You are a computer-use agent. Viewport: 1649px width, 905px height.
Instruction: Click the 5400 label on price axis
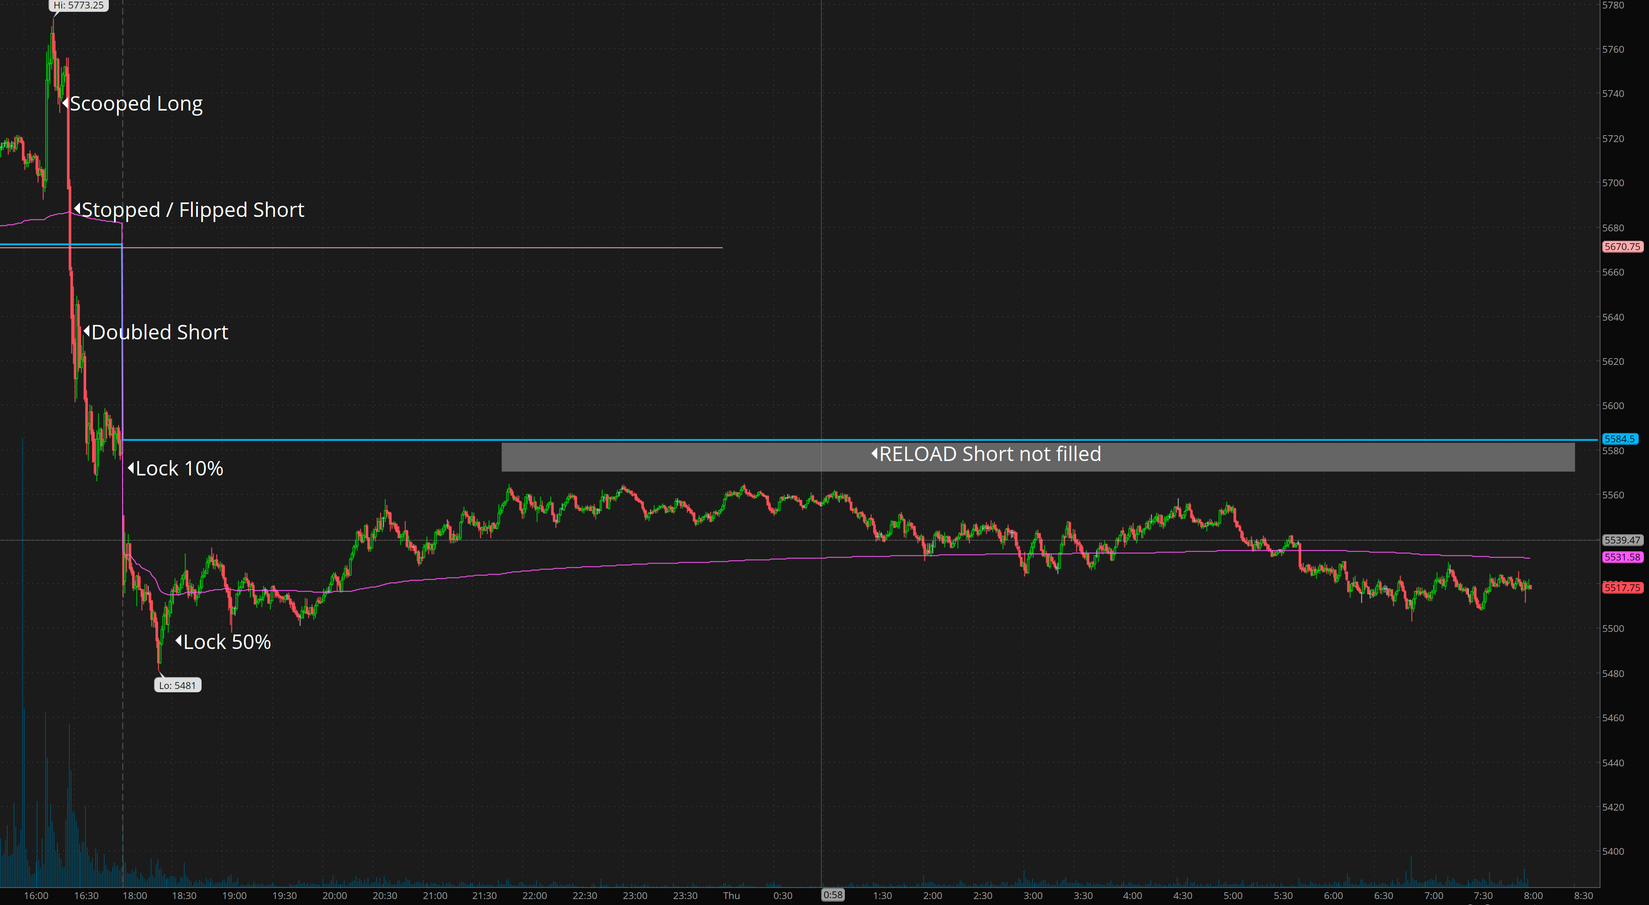1612,851
